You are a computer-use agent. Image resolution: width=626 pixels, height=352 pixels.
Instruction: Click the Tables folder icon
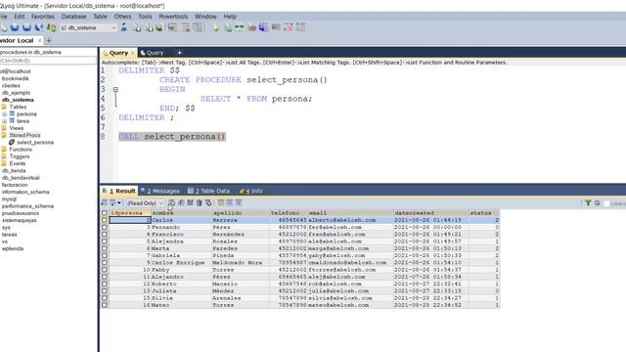pyautogui.click(x=4, y=107)
